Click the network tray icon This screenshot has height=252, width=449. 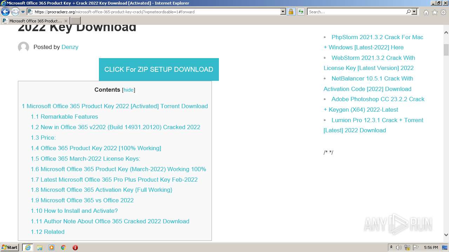coord(407,247)
